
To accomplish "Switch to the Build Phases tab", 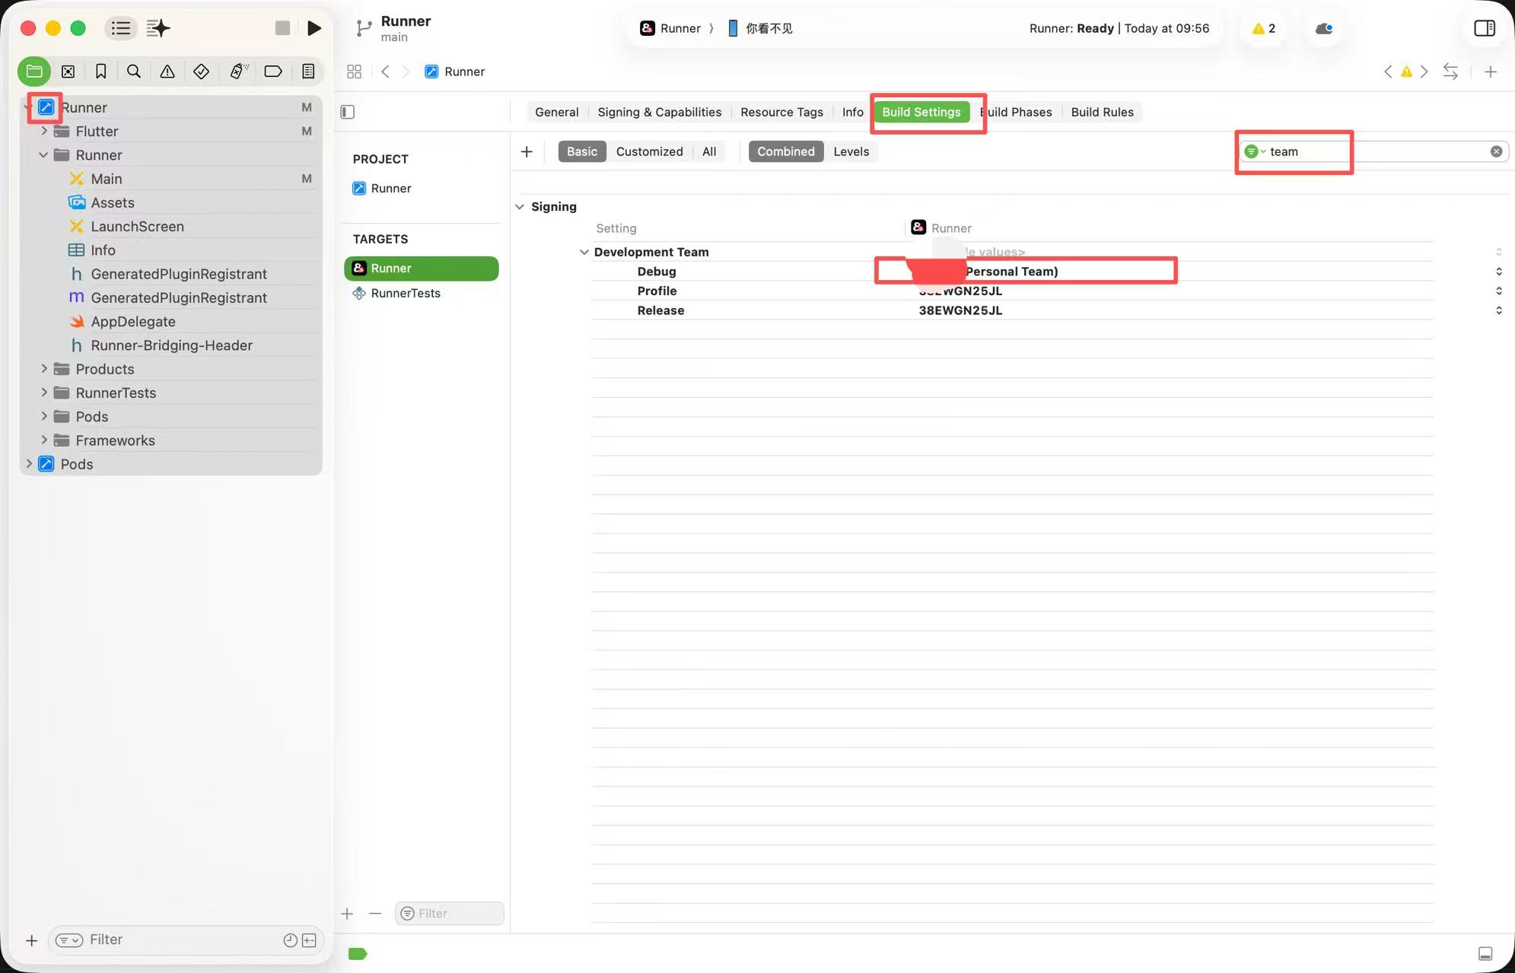I will (x=1017, y=112).
